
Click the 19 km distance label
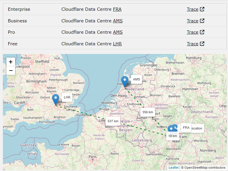pos(173,136)
